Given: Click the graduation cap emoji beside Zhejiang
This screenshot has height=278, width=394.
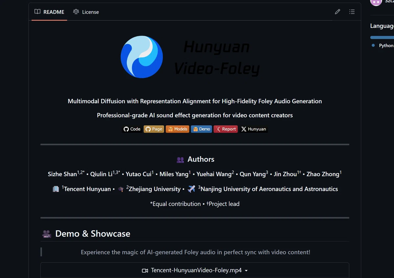Looking at the screenshot, I should pyautogui.click(x=121, y=189).
